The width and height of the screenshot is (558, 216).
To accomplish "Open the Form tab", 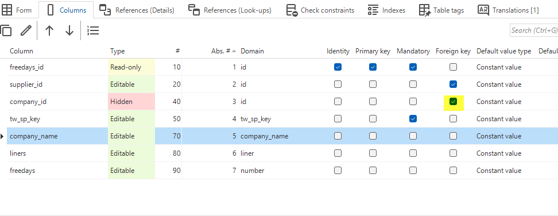I will pos(17,10).
